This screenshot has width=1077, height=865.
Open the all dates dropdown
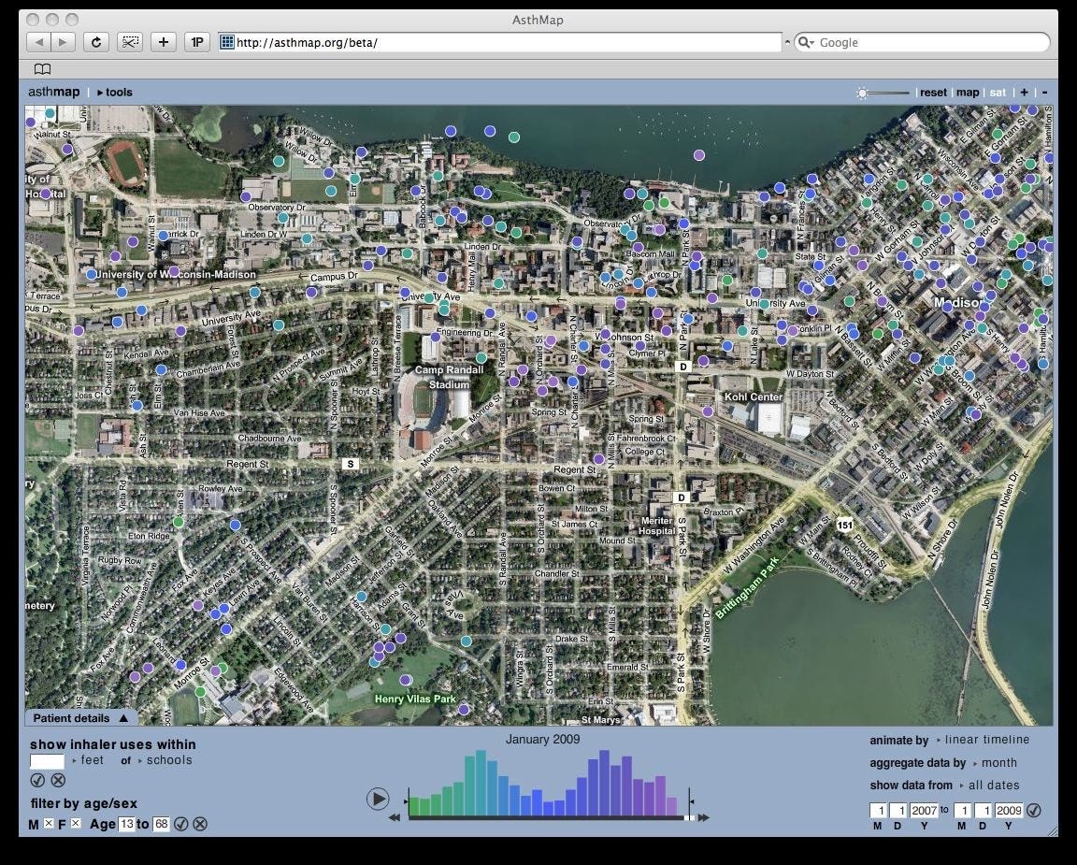click(990, 785)
